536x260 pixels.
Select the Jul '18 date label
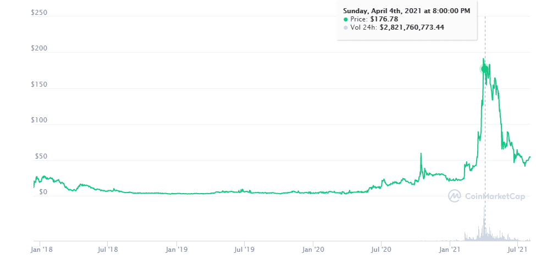108,250
